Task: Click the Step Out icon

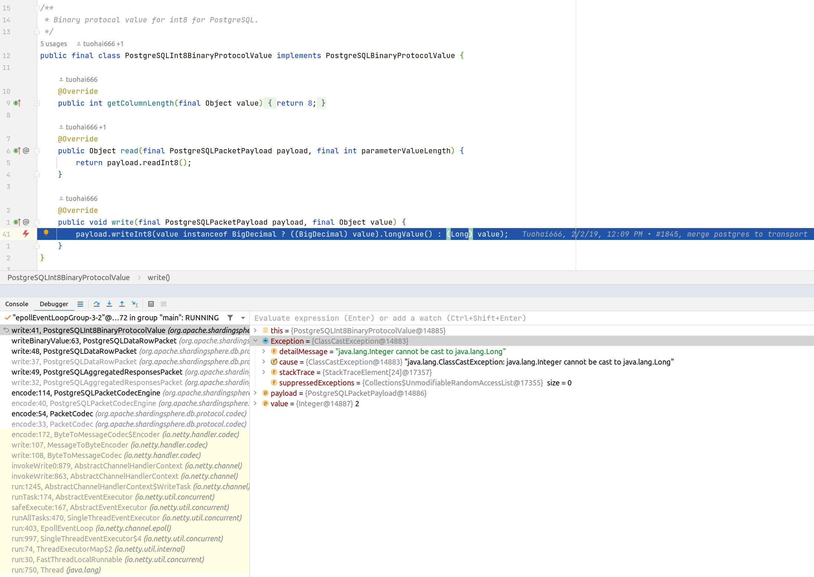Action: point(122,304)
